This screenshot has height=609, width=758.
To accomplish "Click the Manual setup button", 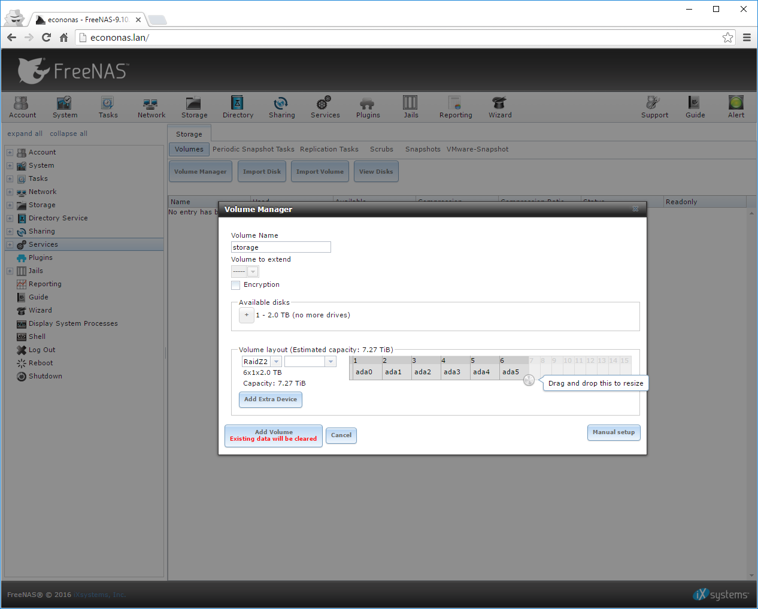I will pyautogui.click(x=614, y=432).
